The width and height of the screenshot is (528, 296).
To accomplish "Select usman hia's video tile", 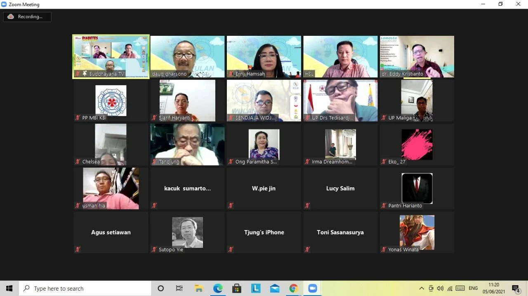I will tap(111, 188).
